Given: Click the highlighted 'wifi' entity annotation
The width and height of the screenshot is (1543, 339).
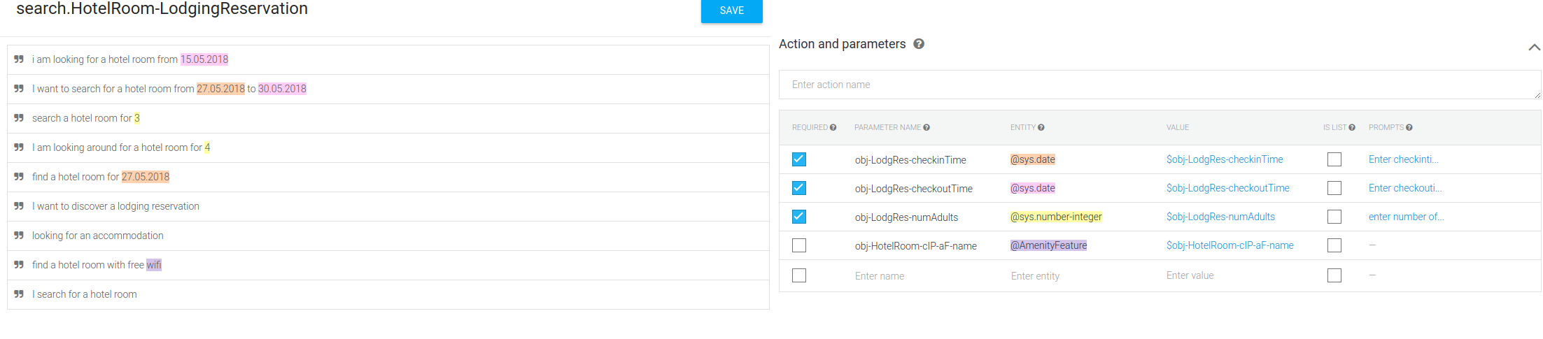Looking at the screenshot, I should 154,265.
